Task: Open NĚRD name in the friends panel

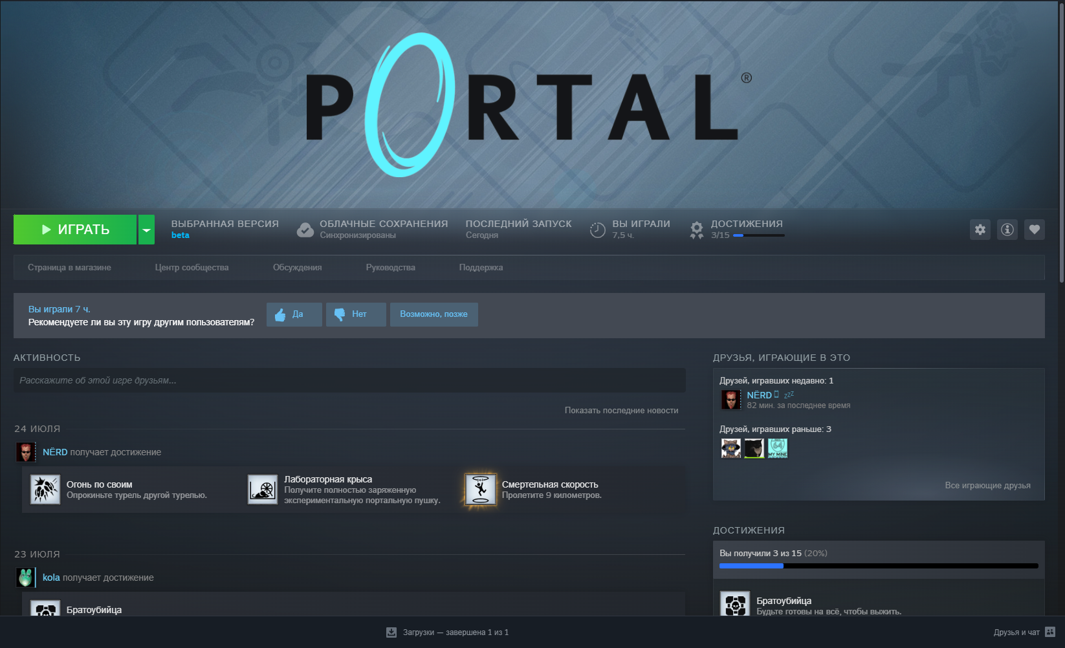Action: tap(760, 395)
